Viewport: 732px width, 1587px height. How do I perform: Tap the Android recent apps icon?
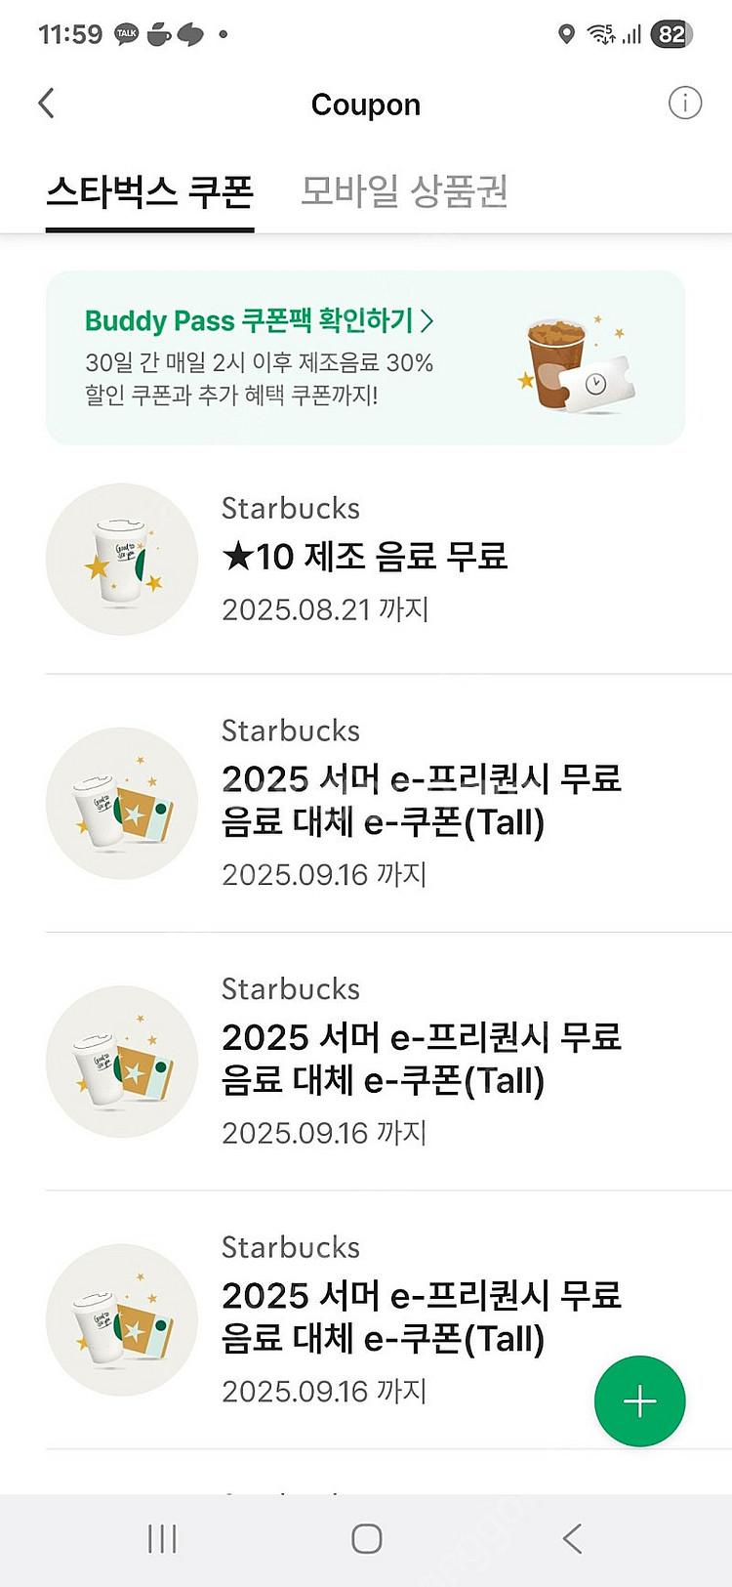pyautogui.click(x=162, y=1539)
